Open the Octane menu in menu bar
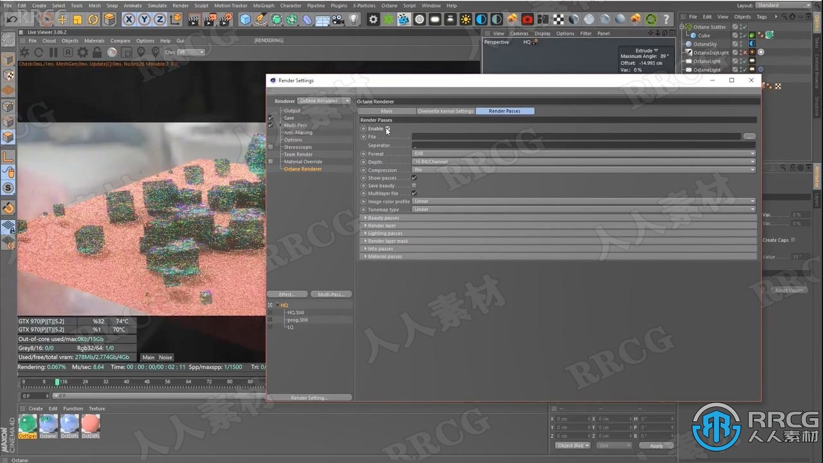823x463 pixels. click(389, 6)
